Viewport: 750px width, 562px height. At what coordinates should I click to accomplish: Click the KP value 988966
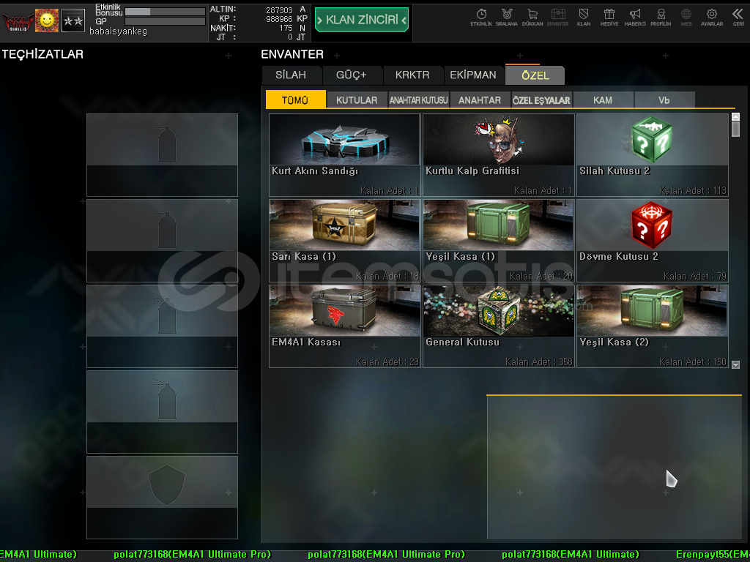point(279,19)
